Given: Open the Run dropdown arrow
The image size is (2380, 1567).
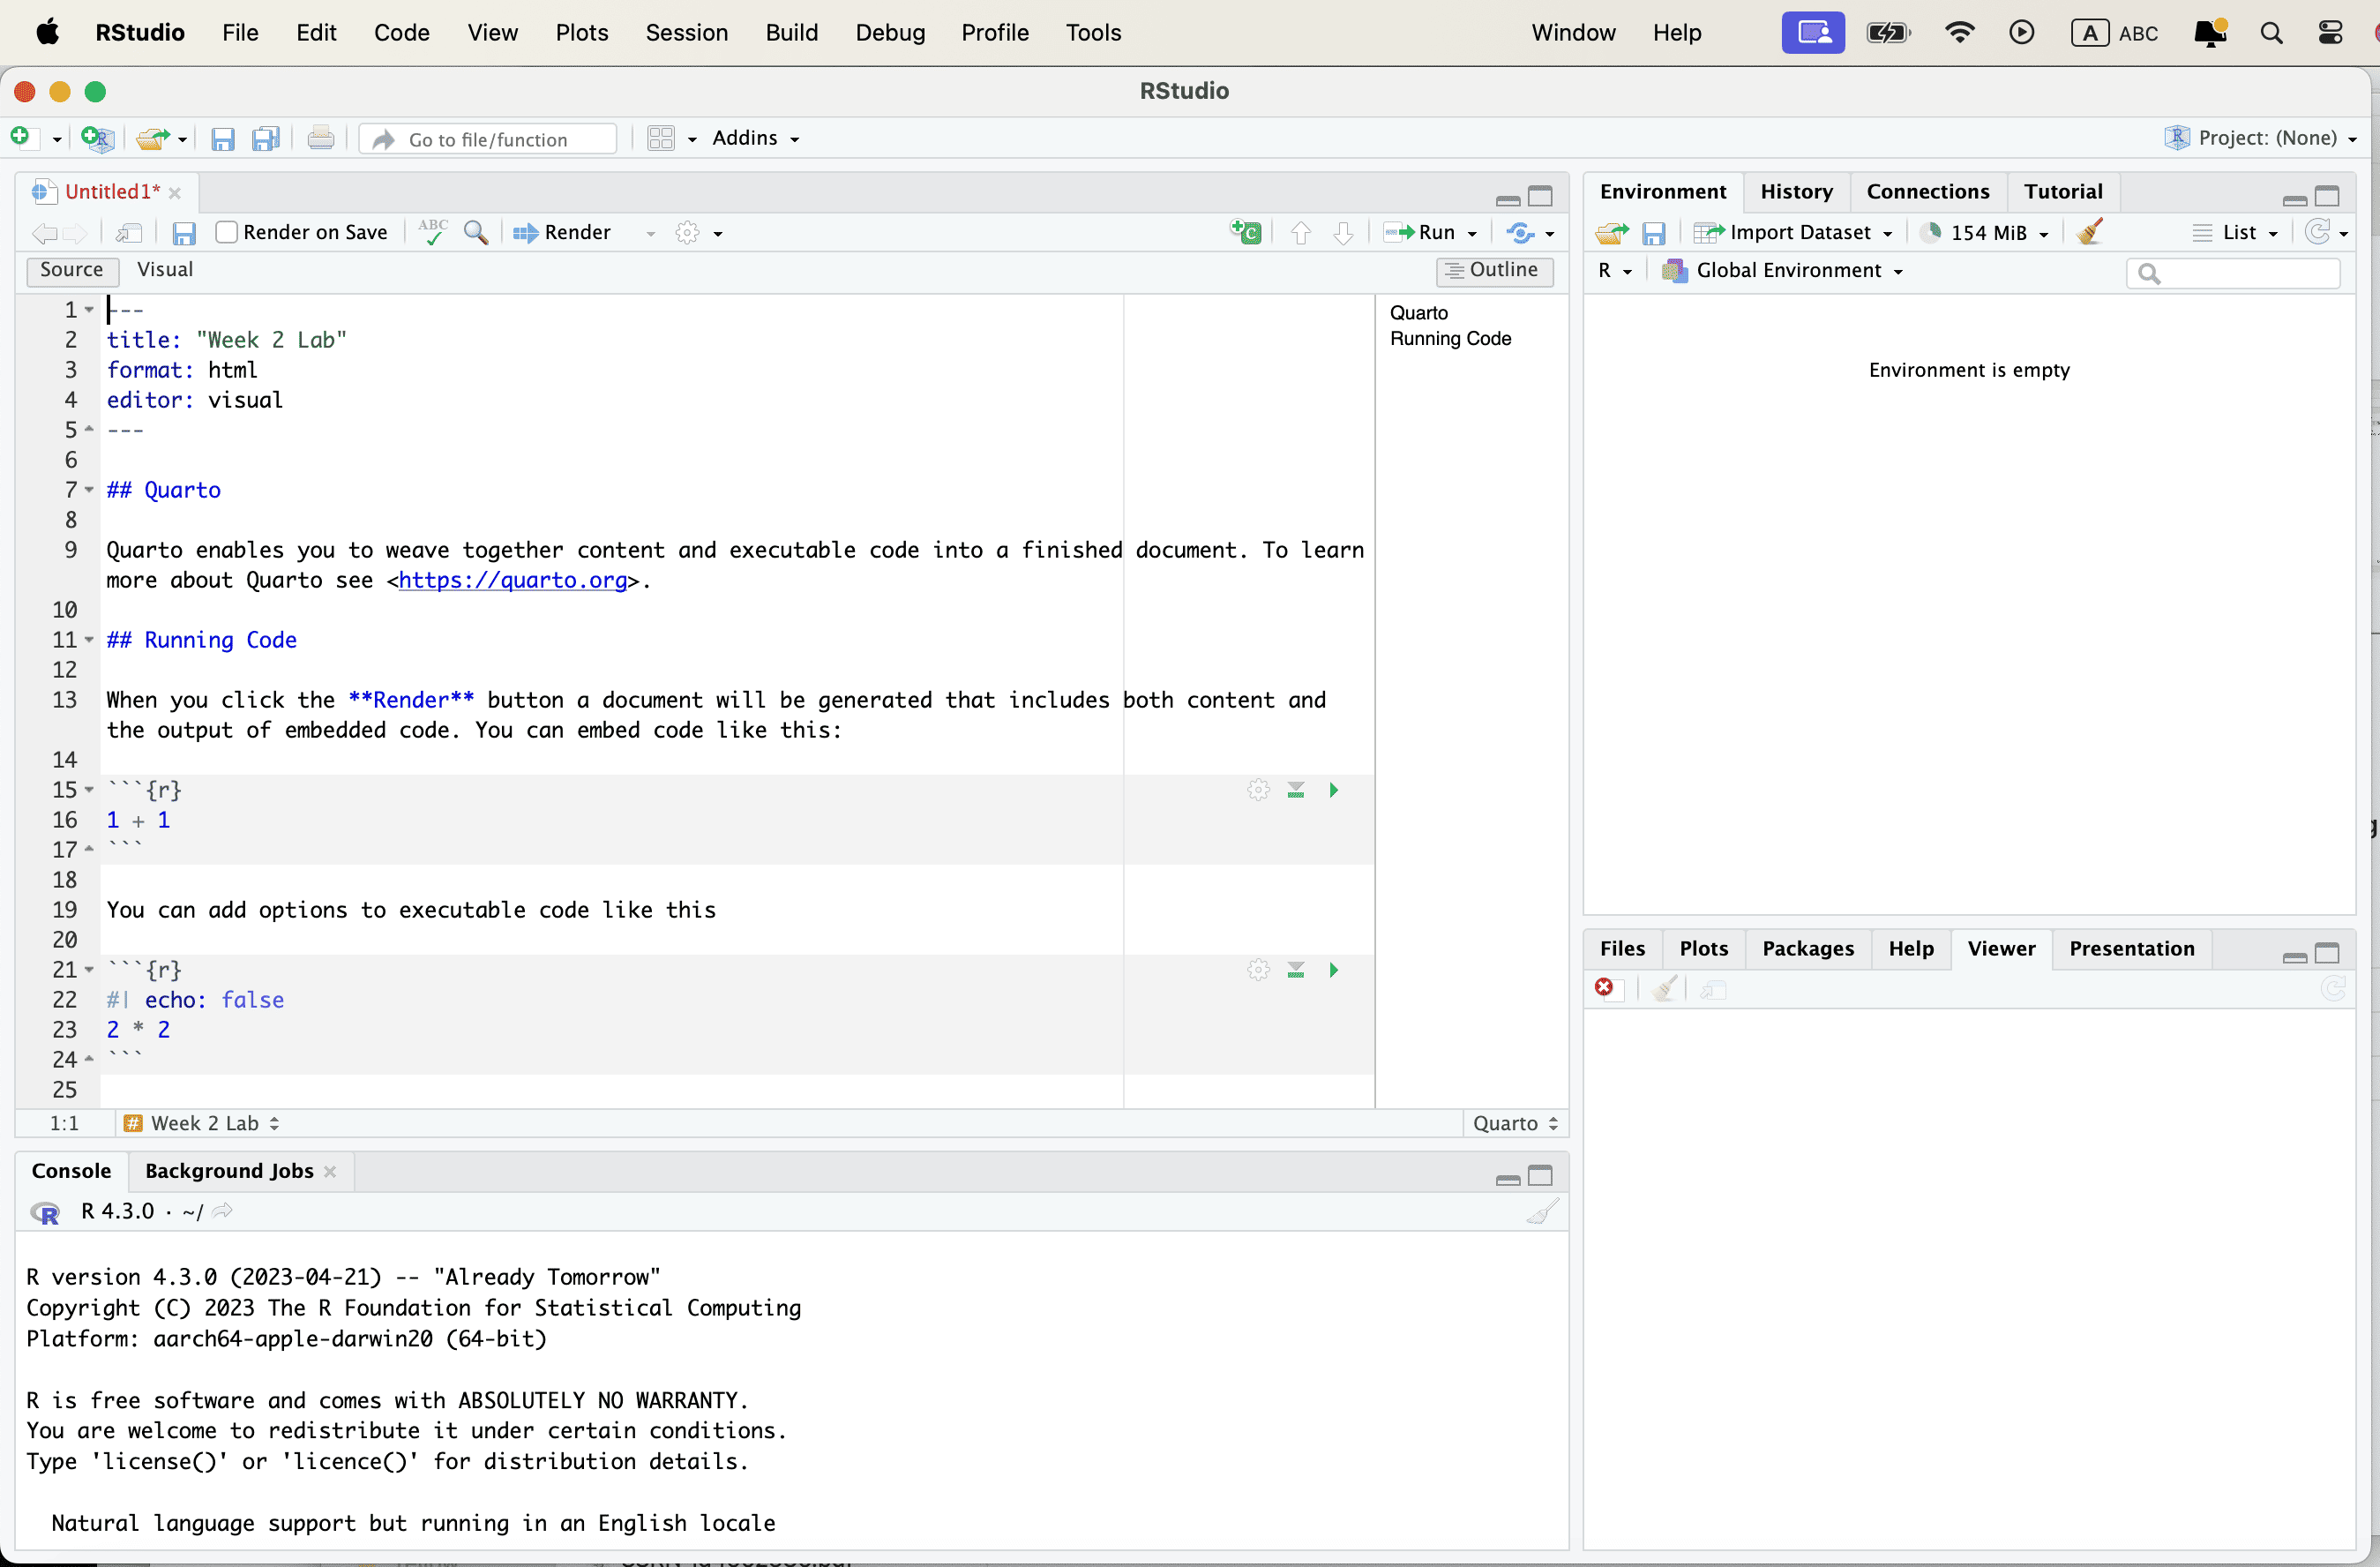Looking at the screenshot, I should [1472, 233].
